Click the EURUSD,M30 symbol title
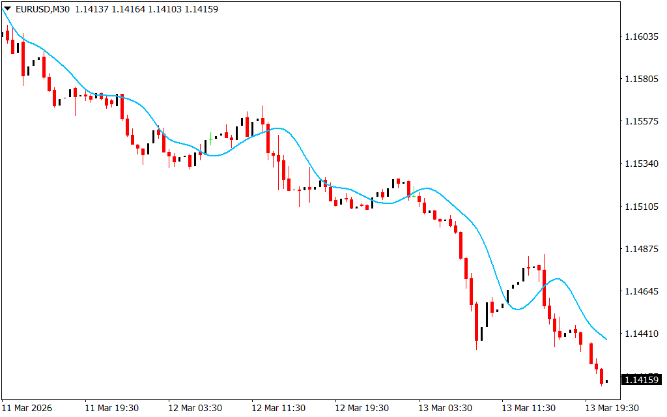This screenshot has height=417, width=667. click(42, 9)
